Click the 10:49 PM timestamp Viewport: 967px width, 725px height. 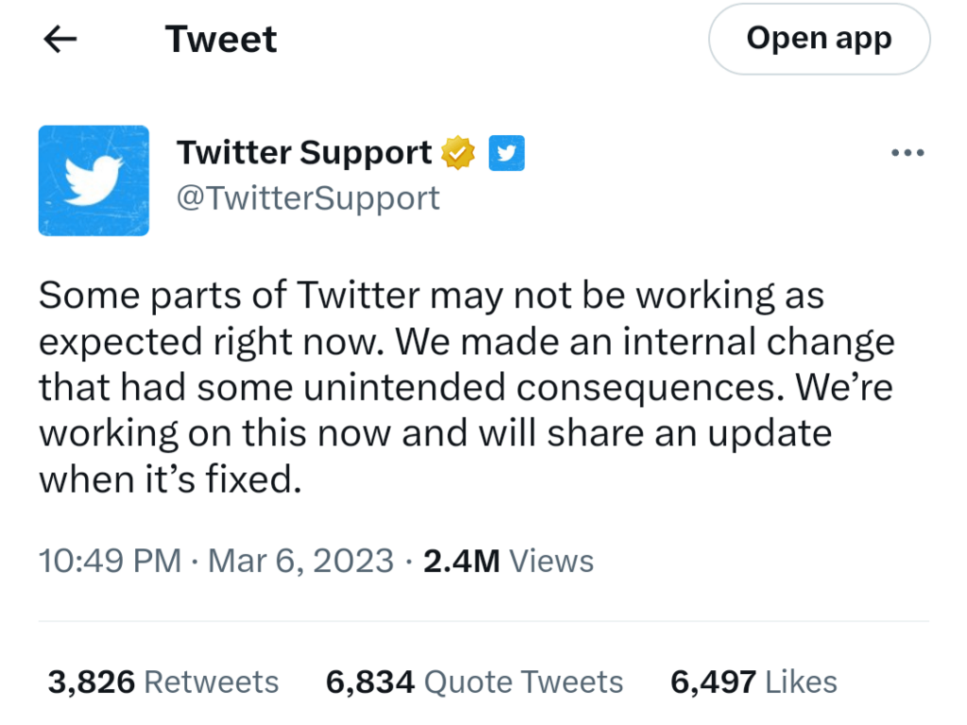110,561
